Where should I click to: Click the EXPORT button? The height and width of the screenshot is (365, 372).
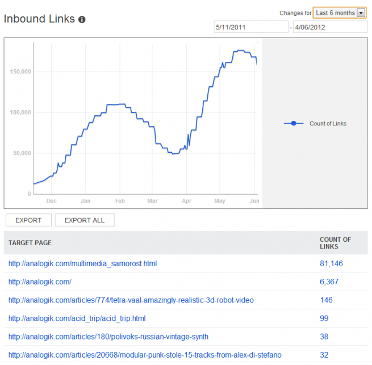tap(28, 220)
